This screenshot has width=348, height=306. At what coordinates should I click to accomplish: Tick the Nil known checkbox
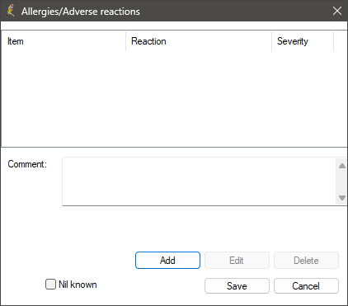coord(50,285)
